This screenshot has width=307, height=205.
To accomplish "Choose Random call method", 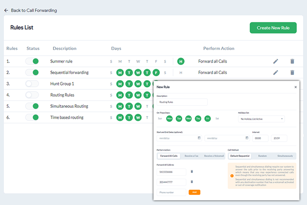I will [262, 156].
